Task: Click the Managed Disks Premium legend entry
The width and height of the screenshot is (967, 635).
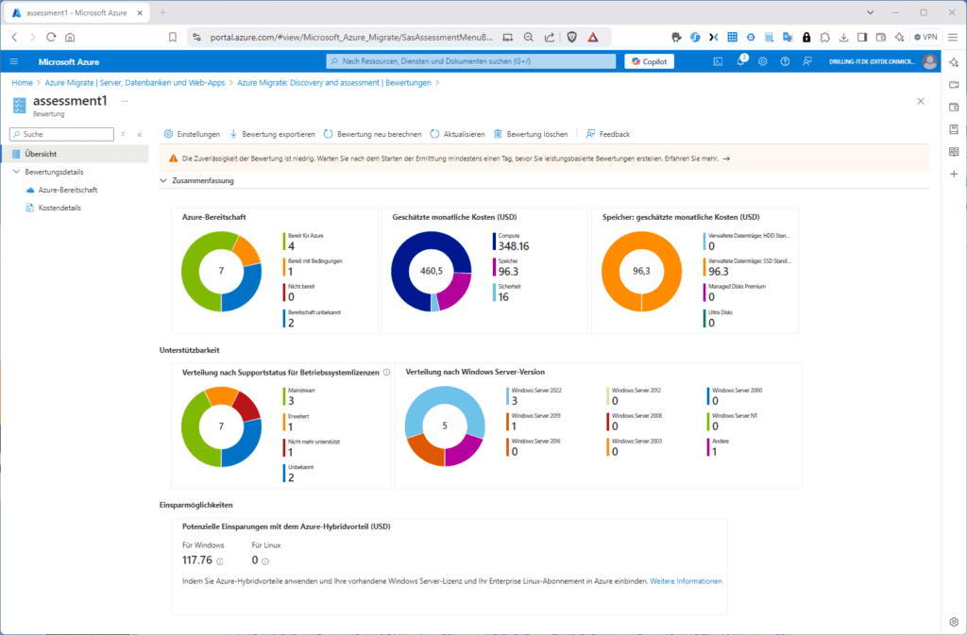Action: pos(735,292)
